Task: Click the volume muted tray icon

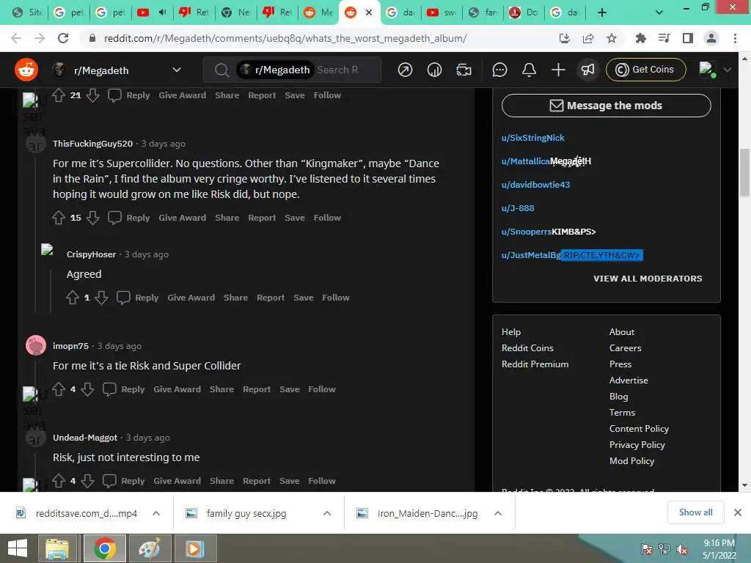Action: tap(683, 549)
